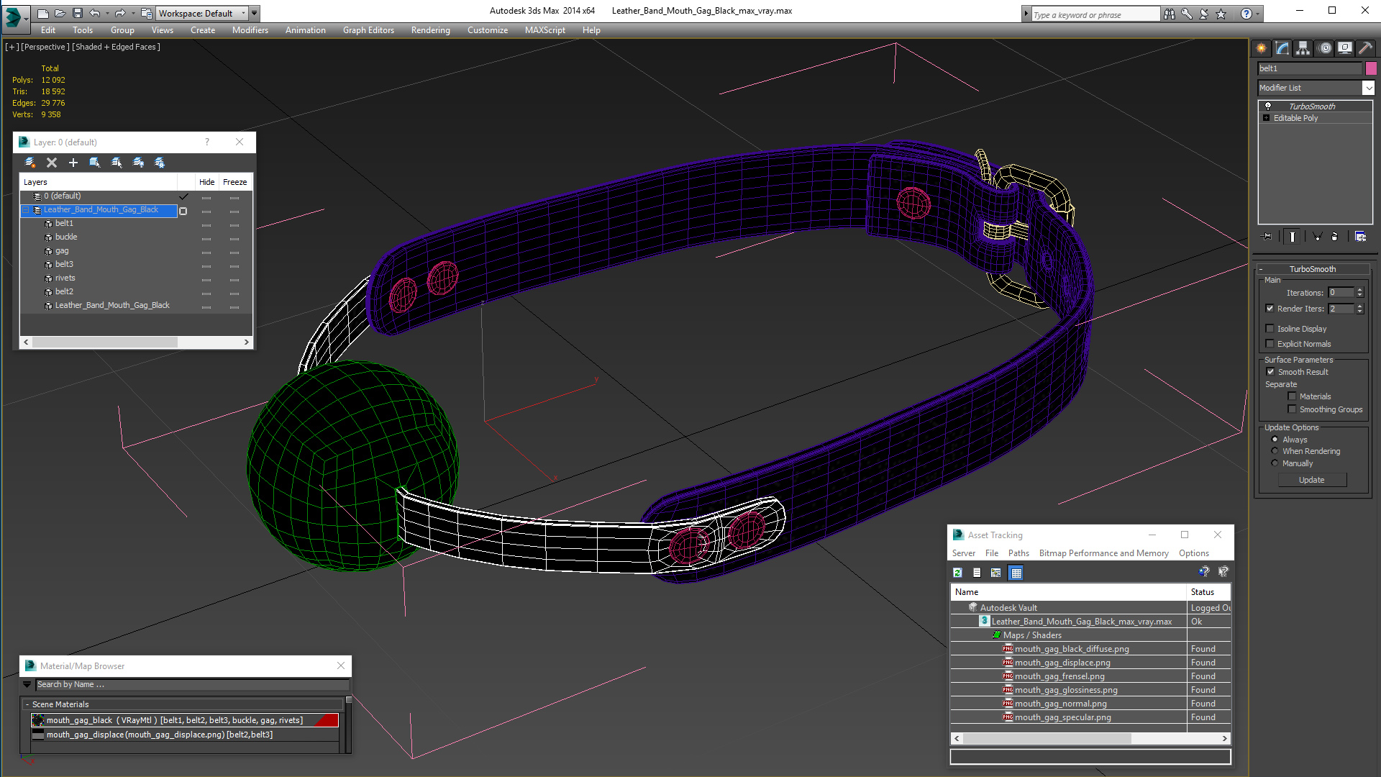Click Make Unique icon in modifier stack
The height and width of the screenshot is (777, 1381).
[1317, 236]
